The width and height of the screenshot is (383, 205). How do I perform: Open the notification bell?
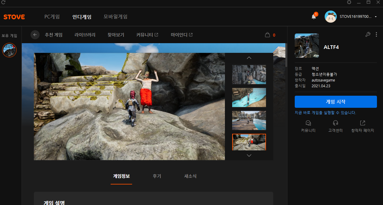click(x=314, y=17)
